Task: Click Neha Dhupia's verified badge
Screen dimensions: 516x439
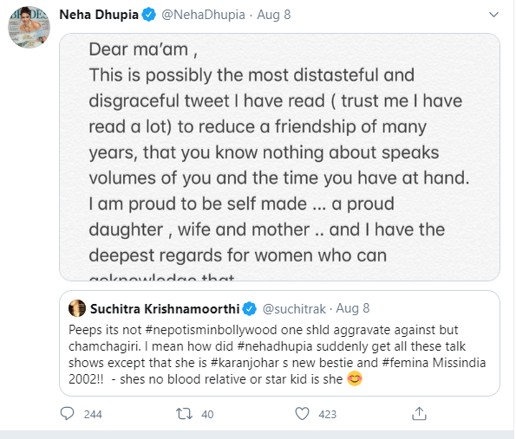Action: pyautogui.click(x=149, y=15)
